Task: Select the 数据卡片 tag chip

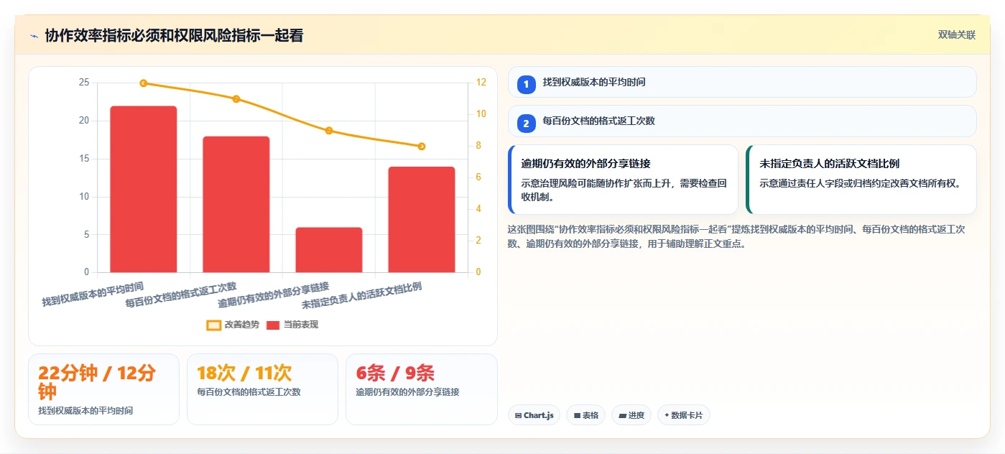Action: point(683,415)
